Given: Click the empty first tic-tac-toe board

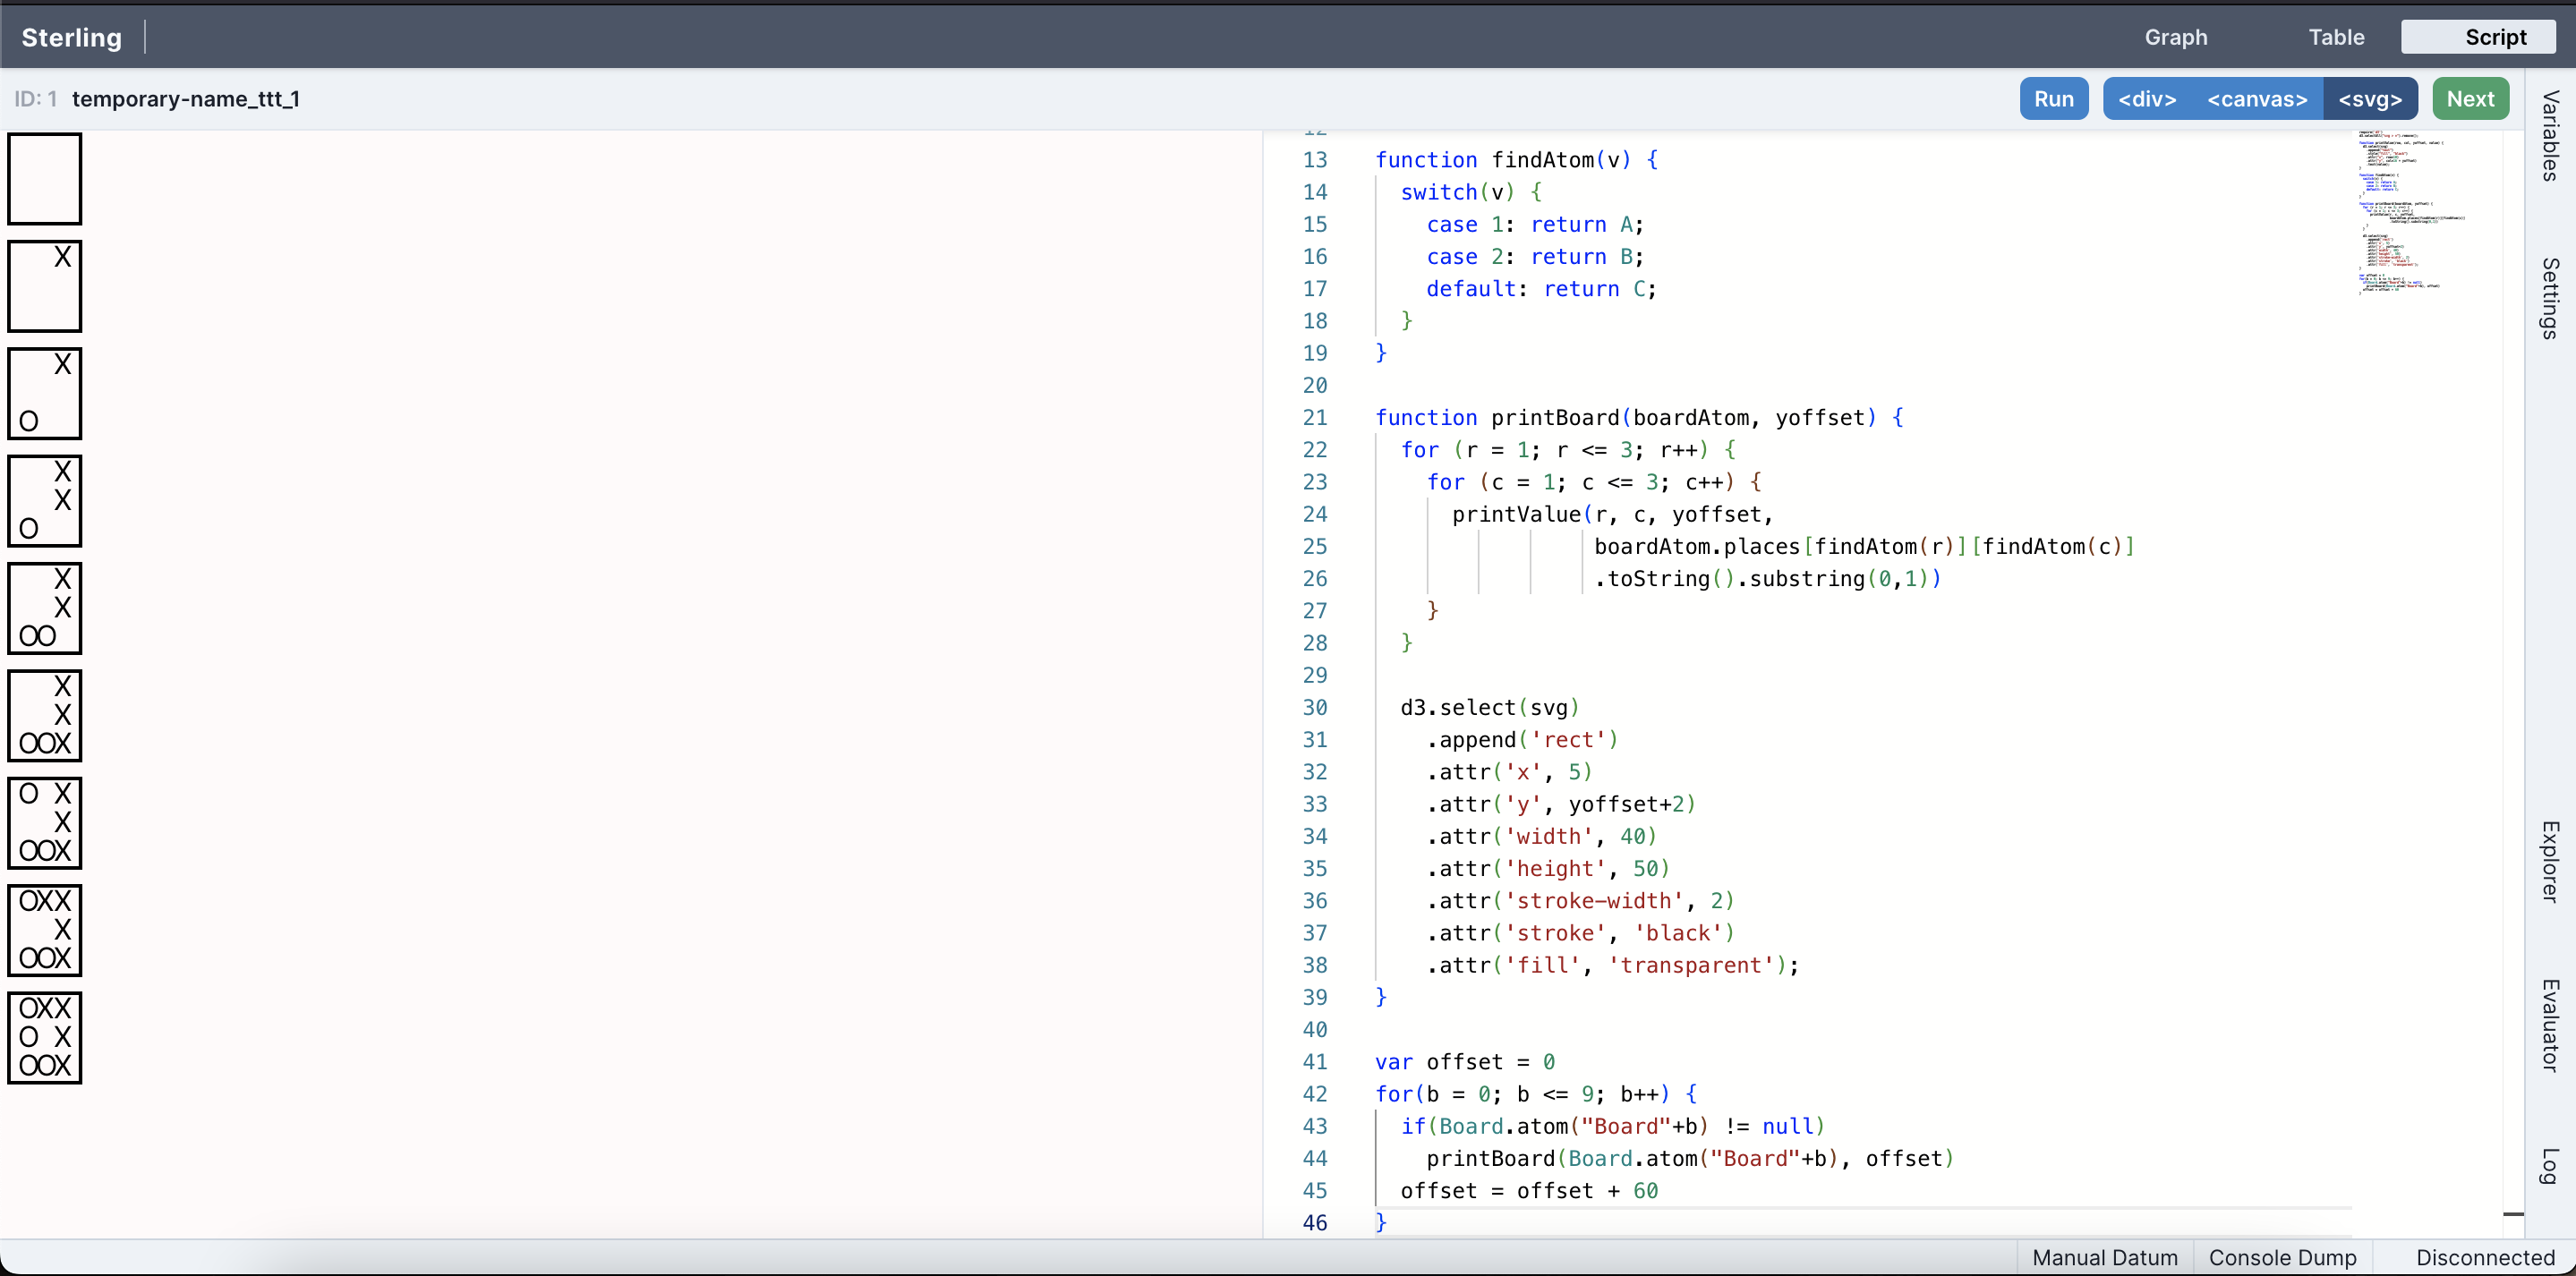Looking at the screenshot, I should (45, 179).
